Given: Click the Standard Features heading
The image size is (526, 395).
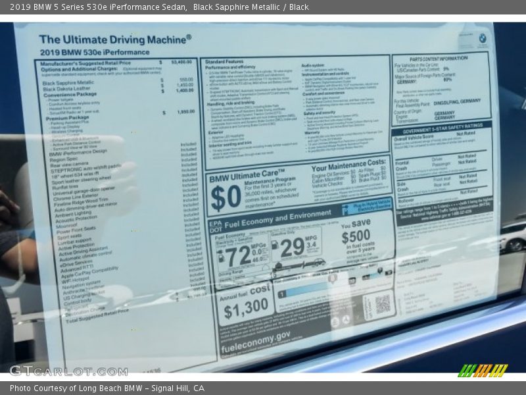Looking at the screenshot, I should click(x=224, y=61).
